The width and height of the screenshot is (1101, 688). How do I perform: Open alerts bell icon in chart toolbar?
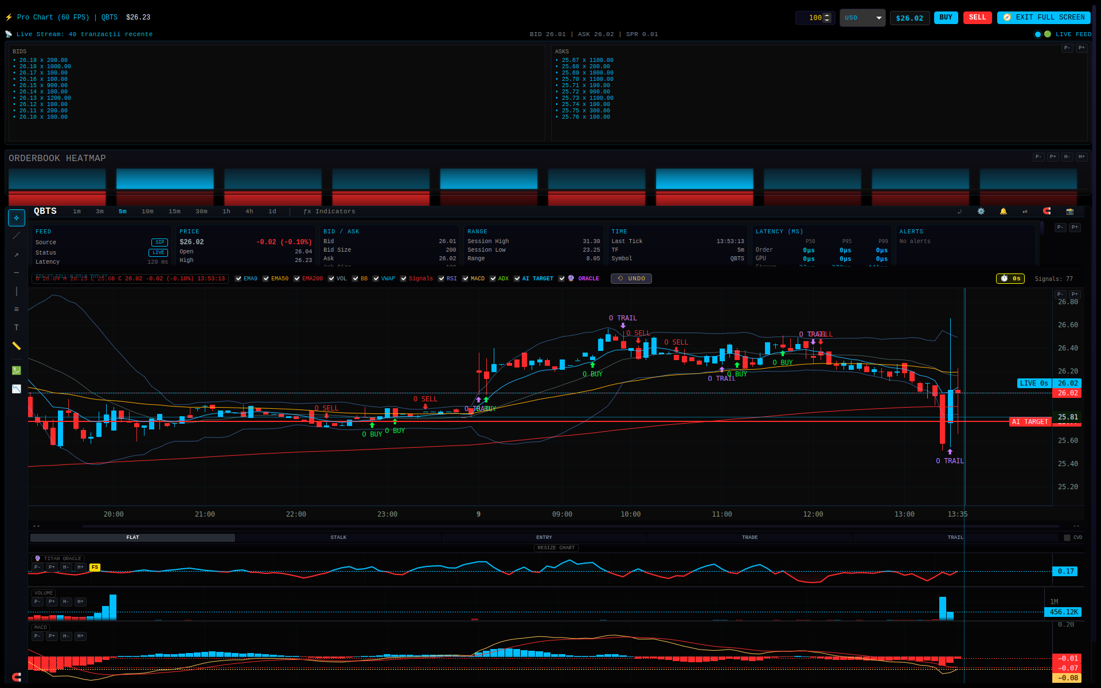[1004, 212]
